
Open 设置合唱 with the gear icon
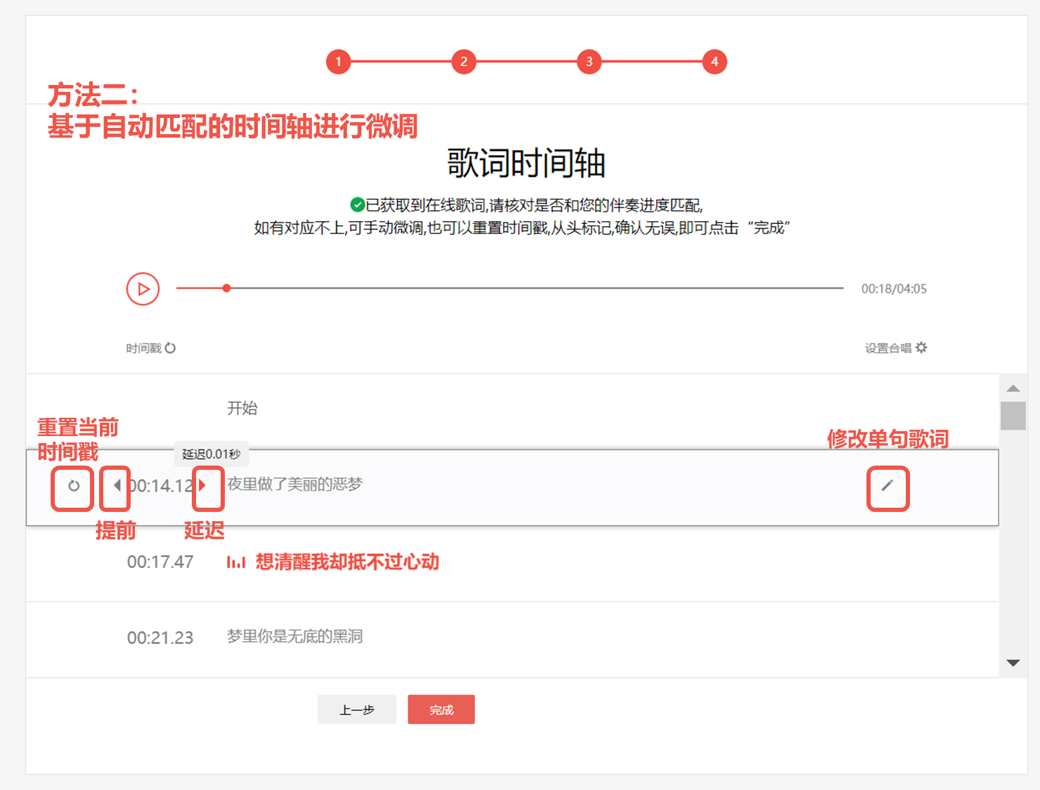923,348
